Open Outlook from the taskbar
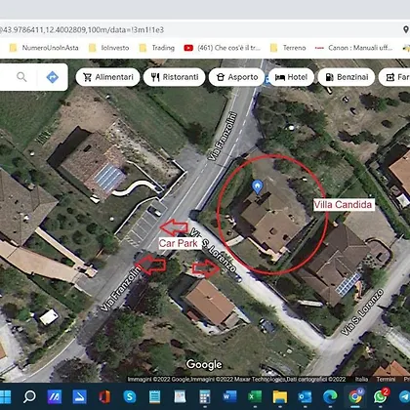Screen dimensions: 410x410 point(305,397)
